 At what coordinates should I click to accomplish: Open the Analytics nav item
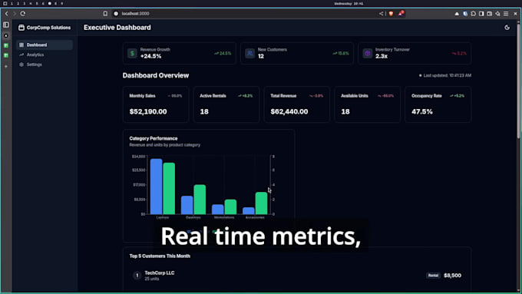[45, 55]
